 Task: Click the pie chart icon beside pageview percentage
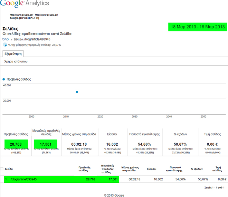tap(5, 45)
